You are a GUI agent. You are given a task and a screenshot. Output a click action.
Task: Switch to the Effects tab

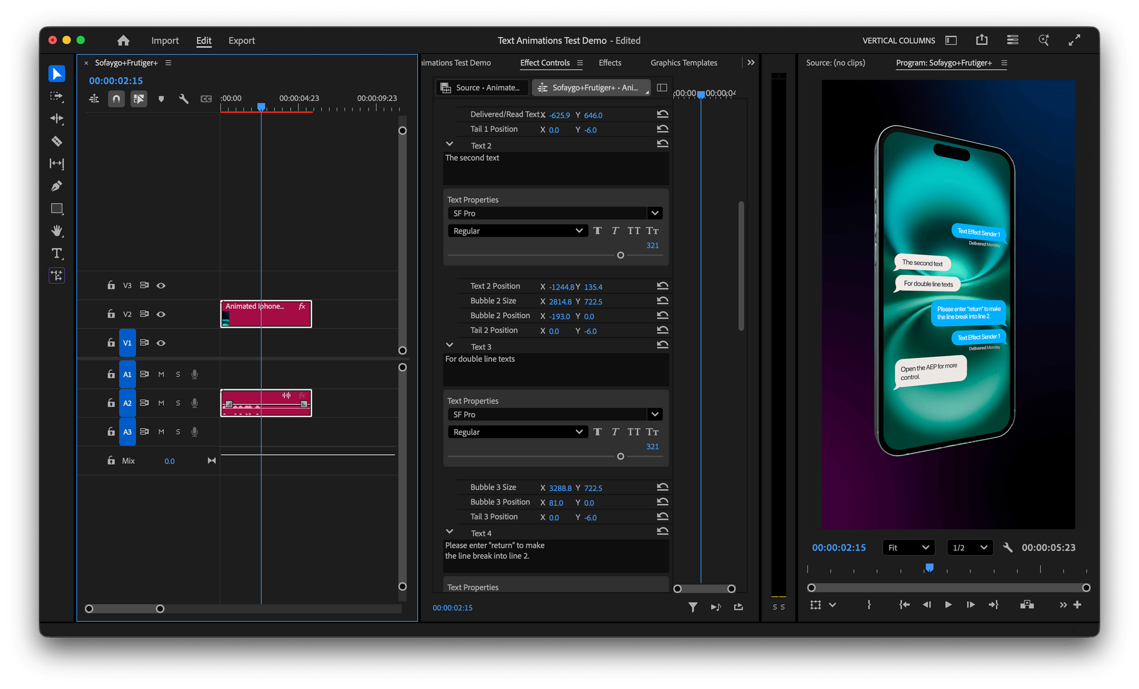click(609, 63)
